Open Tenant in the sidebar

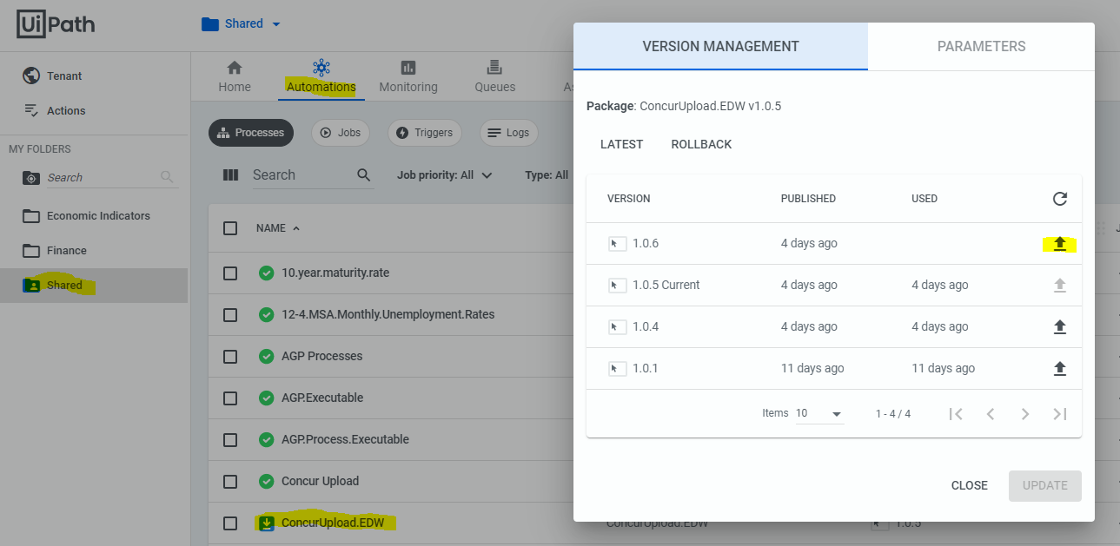point(52,76)
